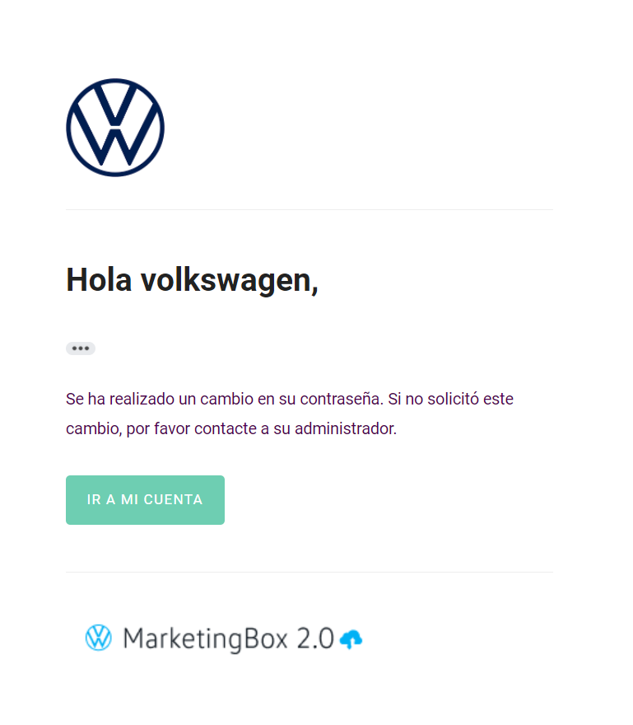This screenshot has width=633, height=725.
Task: Click "Hola" at the start of the heading
Action: pos(99,280)
